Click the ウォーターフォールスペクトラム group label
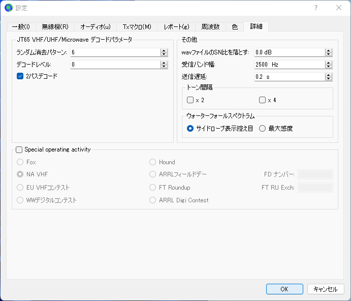 pos(220,116)
